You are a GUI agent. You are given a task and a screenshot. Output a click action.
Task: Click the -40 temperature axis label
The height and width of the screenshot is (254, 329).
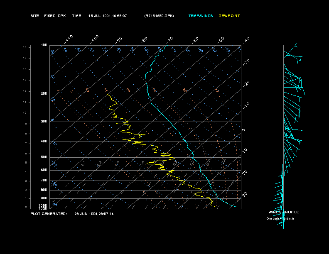[x=246, y=39]
